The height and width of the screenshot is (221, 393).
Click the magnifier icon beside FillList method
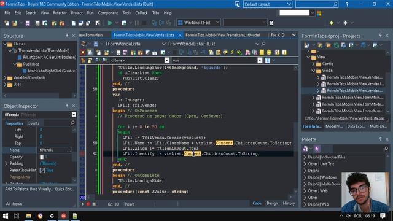(x=263, y=44)
